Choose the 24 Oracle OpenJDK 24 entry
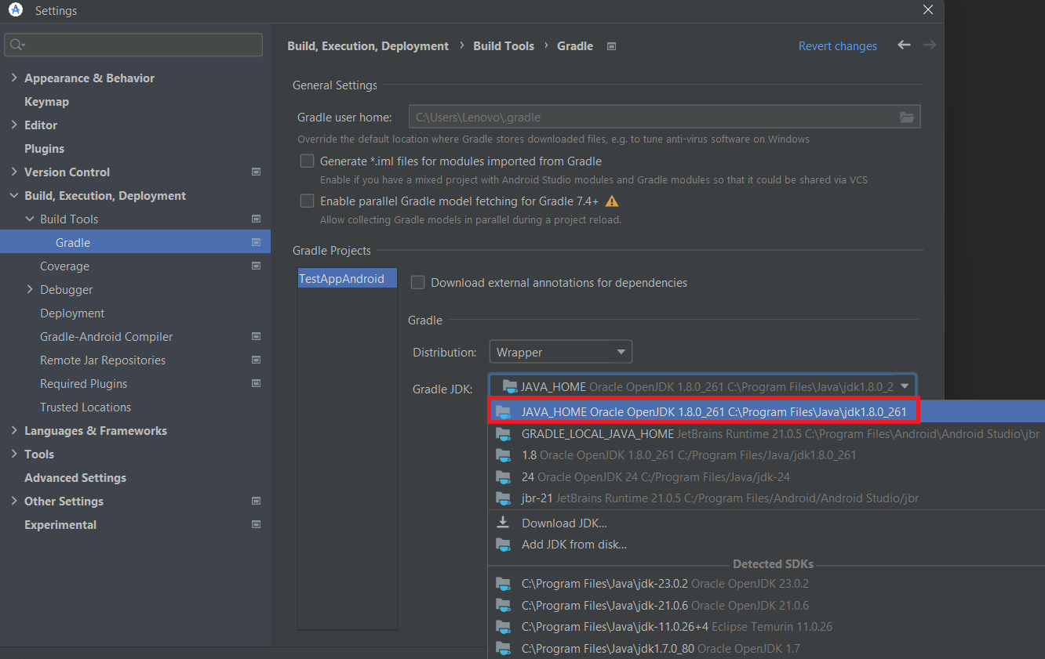The width and height of the screenshot is (1045, 659). coord(766,476)
